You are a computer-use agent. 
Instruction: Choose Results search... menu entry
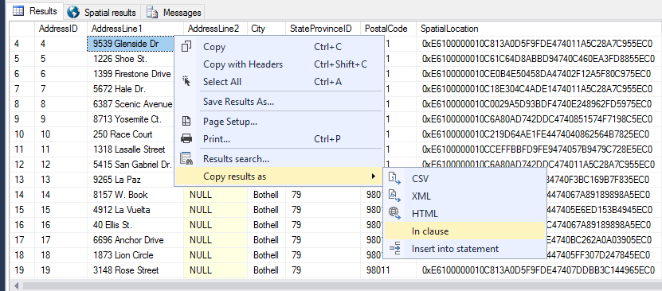[x=279, y=159]
